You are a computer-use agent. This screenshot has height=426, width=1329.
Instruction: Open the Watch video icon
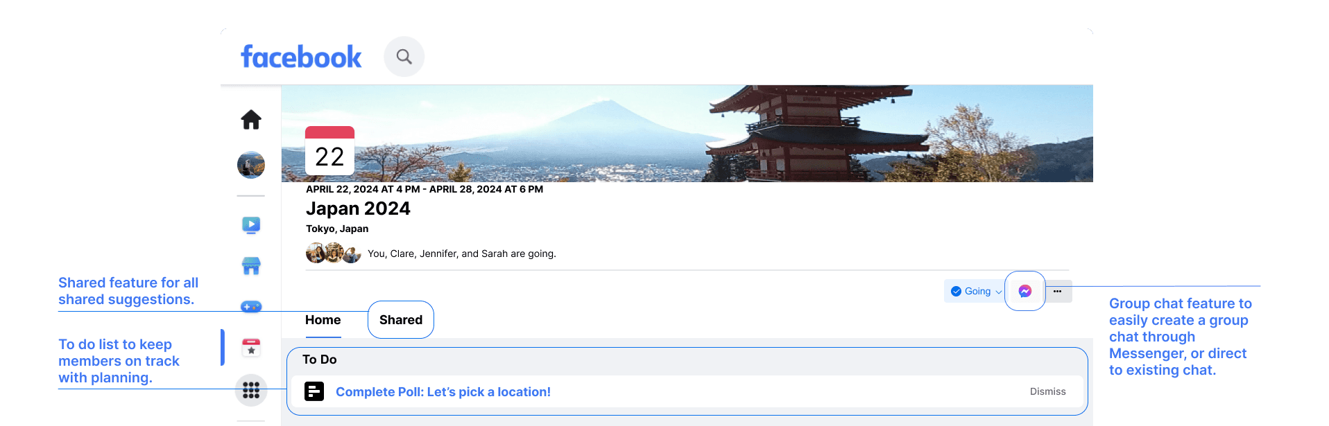251,225
